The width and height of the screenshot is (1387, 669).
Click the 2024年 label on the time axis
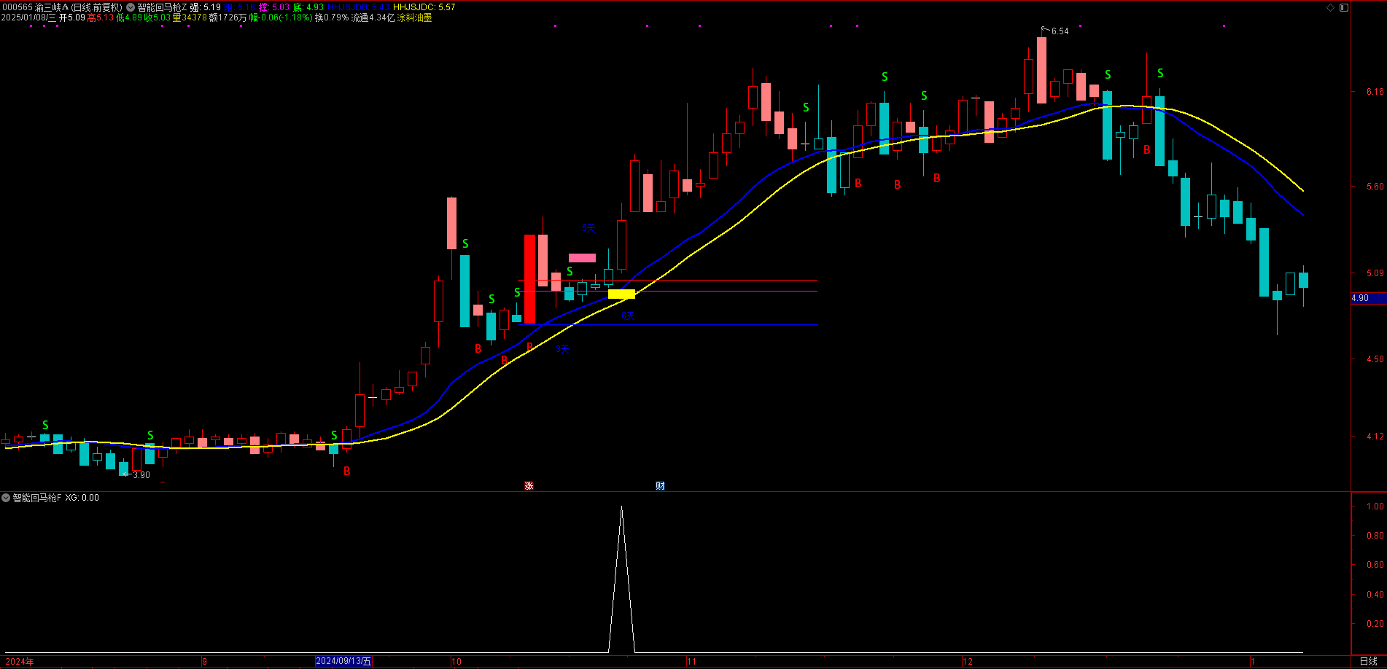pyautogui.click(x=20, y=661)
